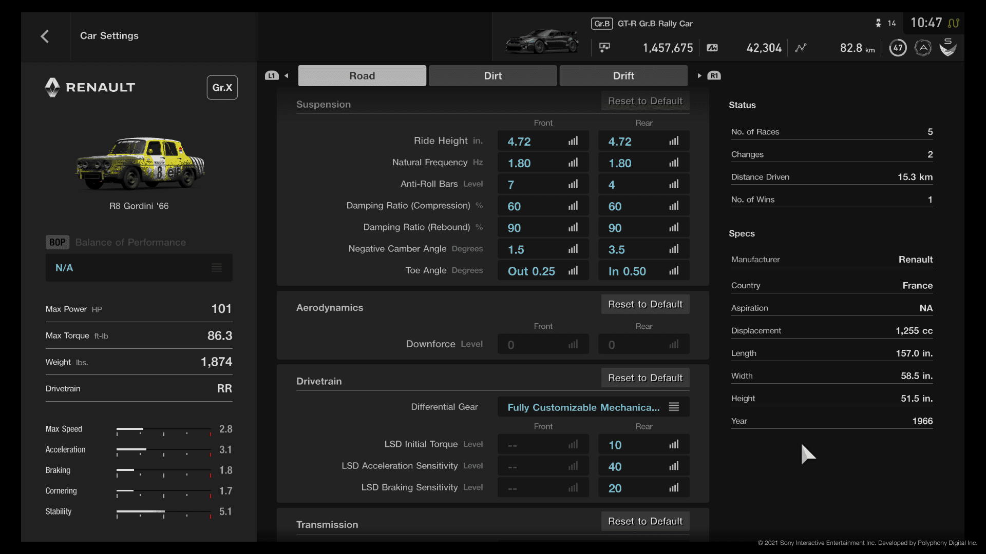986x554 pixels.
Task: Click the Displacement 1,255 cc value
Action: 914,331
